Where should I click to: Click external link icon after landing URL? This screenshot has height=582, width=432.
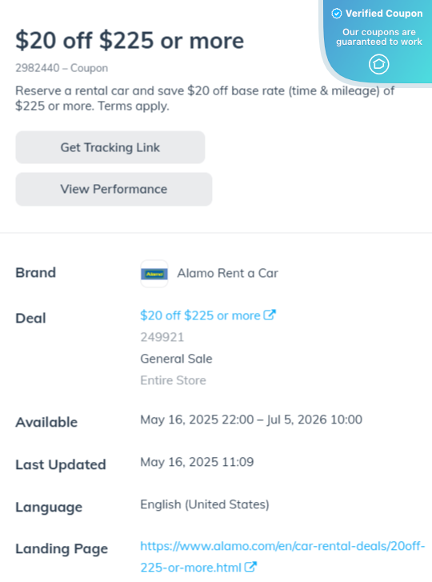click(x=250, y=567)
